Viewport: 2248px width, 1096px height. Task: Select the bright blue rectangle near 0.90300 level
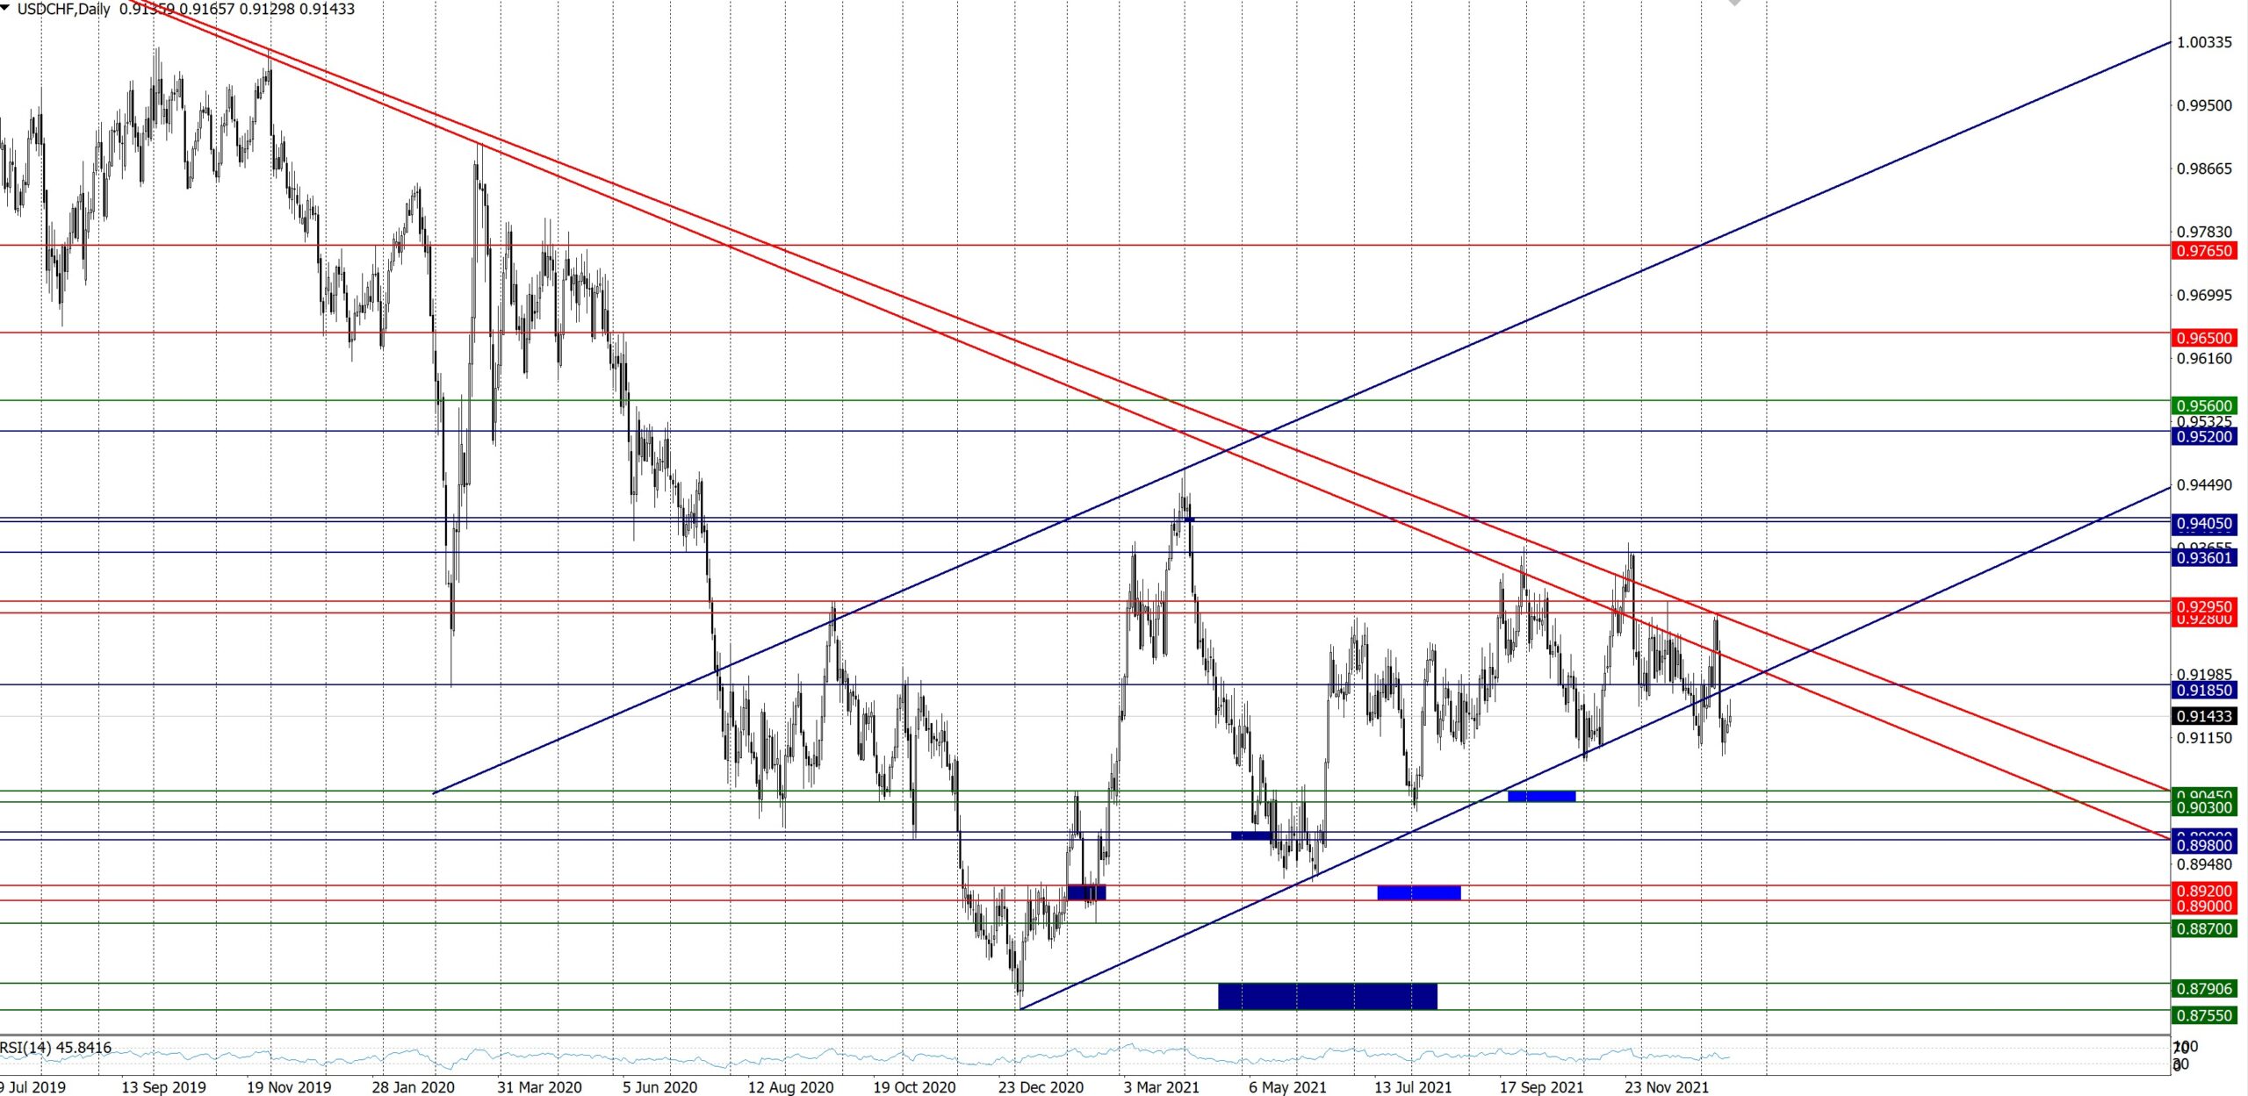(1541, 796)
